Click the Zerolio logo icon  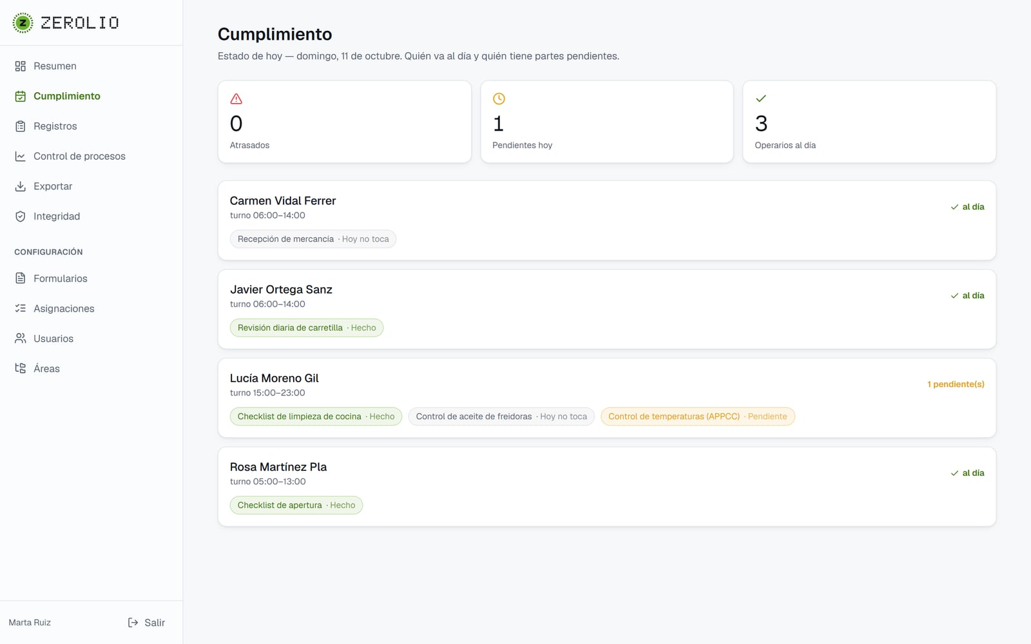click(x=23, y=23)
